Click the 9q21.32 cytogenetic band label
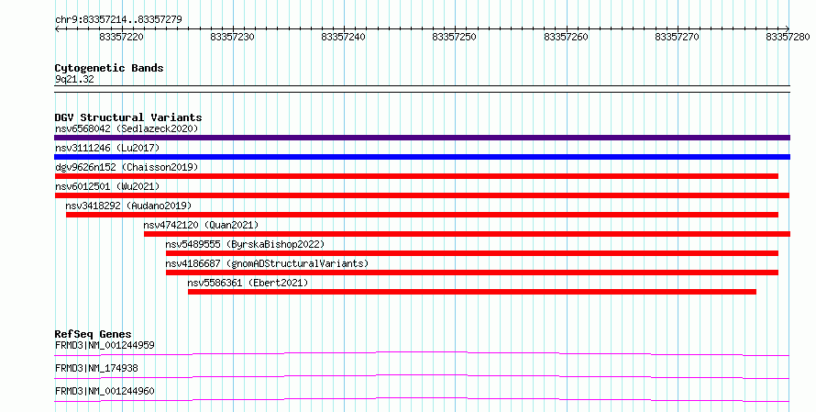The width and height of the screenshot is (816, 412). [x=74, y=79]
